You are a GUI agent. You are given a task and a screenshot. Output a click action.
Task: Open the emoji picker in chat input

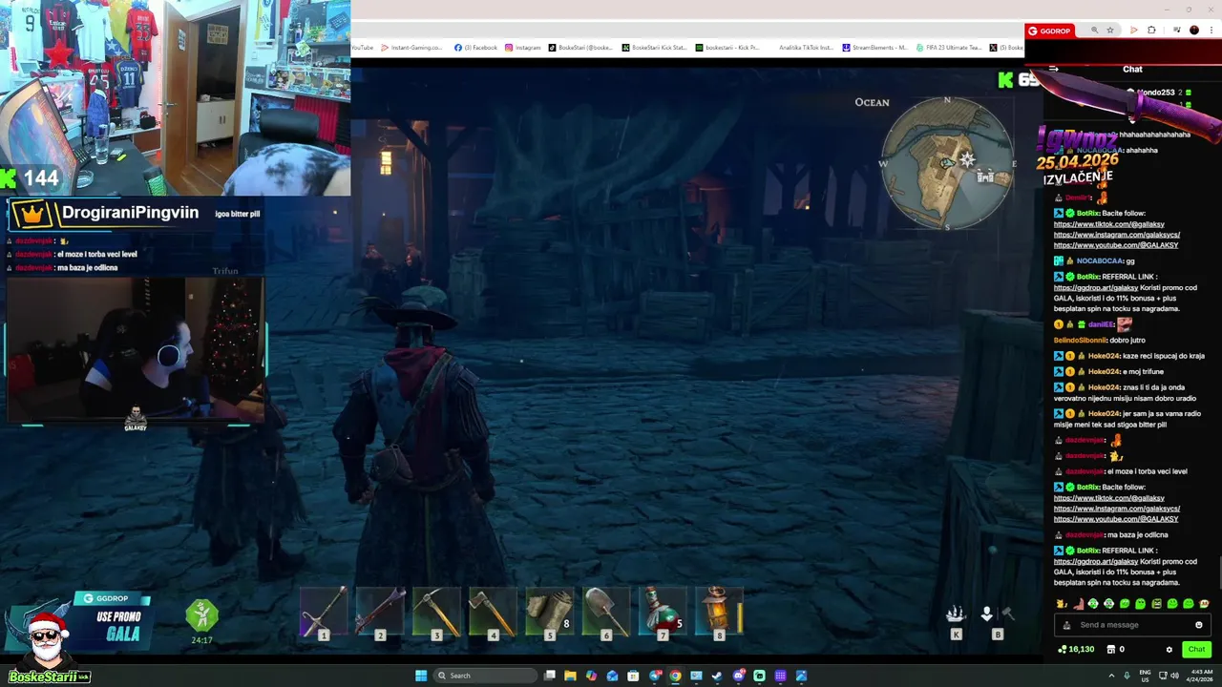(1199, 625)
